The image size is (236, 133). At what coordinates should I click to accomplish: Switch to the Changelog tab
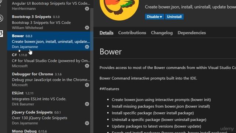(x=162, y=33)
